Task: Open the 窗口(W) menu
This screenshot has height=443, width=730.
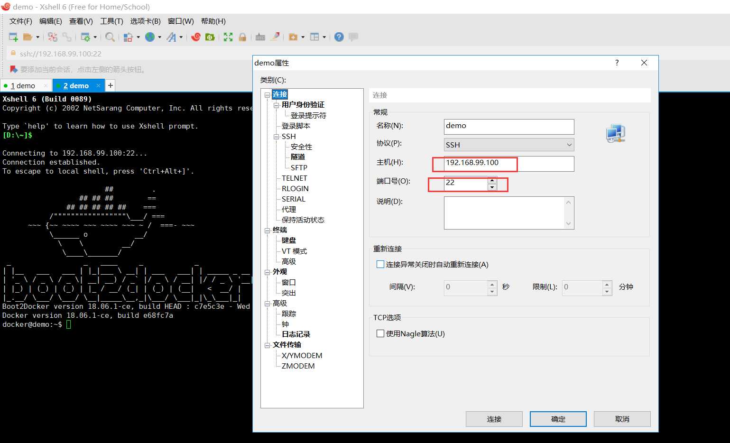Action: (x=181, y=21)
